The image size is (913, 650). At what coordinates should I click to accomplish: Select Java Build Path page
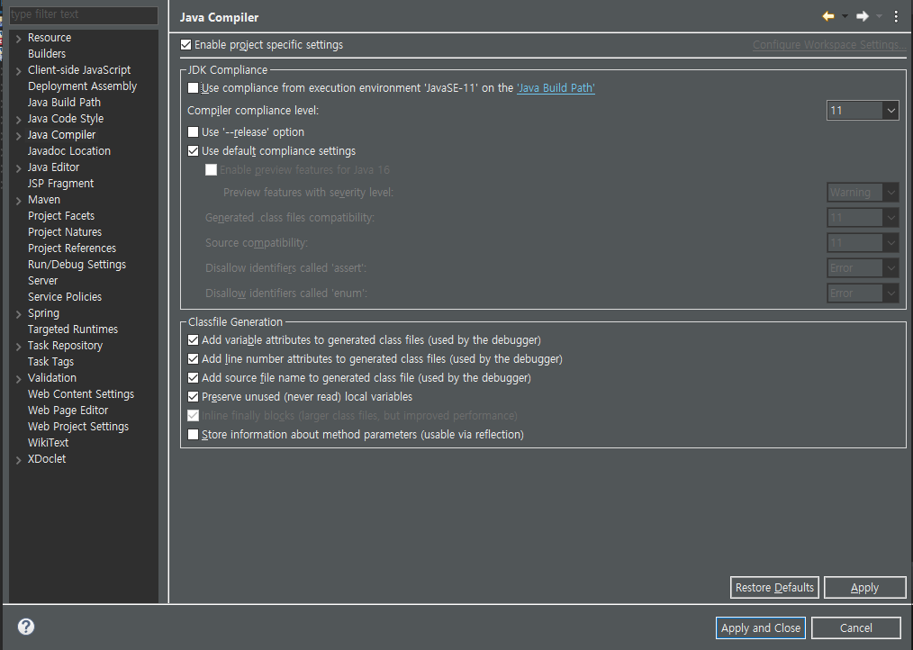coord(64,103)
